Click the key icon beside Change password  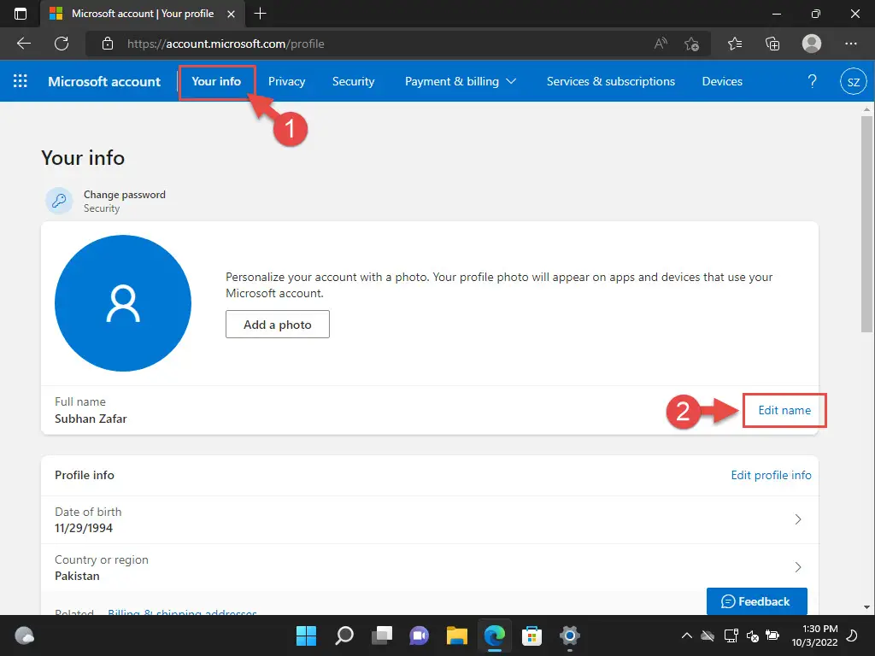pos(59,201)
